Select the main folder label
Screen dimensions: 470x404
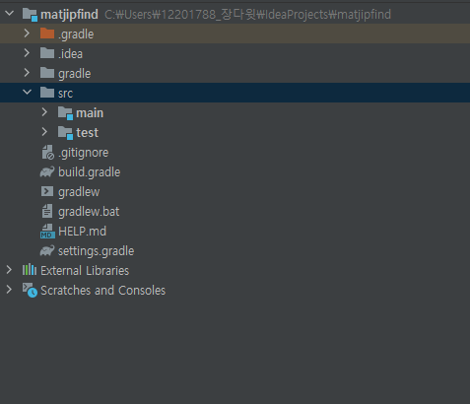(90, 113)
